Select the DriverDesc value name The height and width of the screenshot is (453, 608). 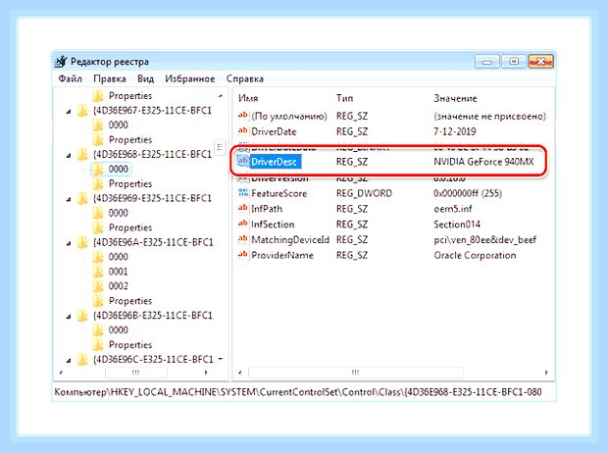(275, 162)
